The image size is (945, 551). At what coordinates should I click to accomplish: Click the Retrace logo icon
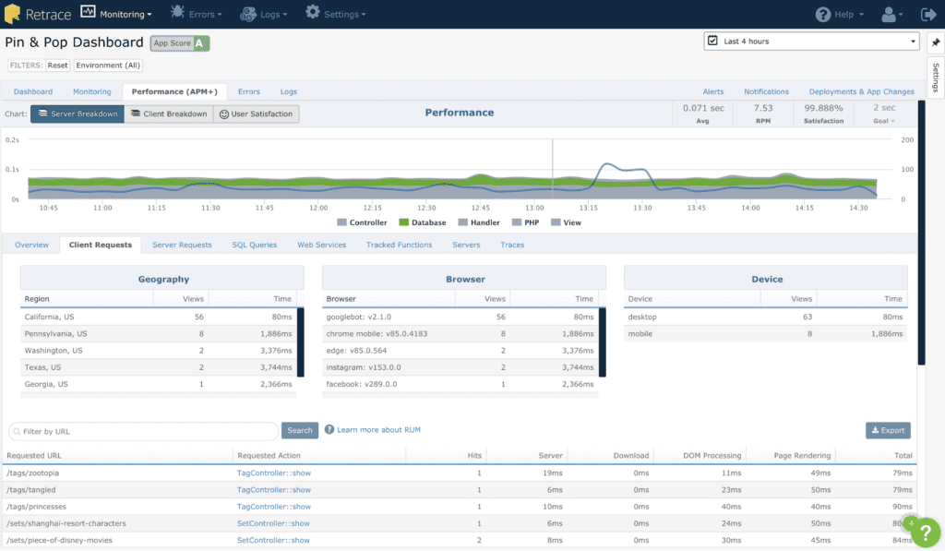pyautogui.click(x=12, y=14)
